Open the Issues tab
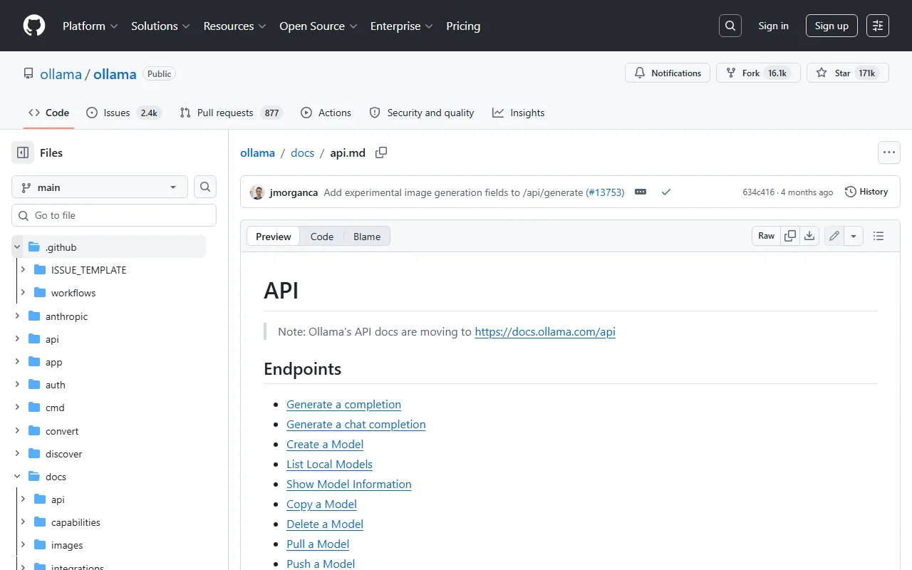912x570 pixels. [x=124, y=113]
